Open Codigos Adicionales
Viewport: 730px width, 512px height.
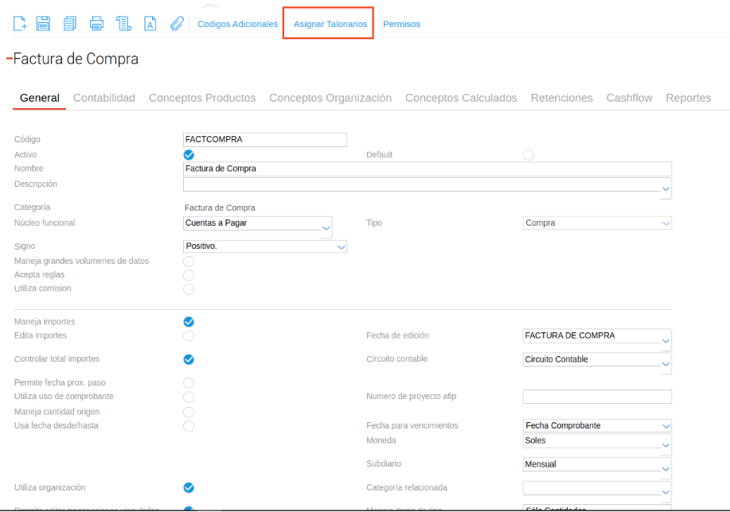click(x=237, y=24)
